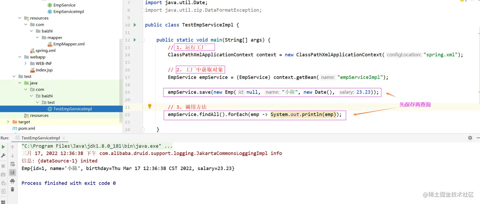The height and width of the screenshot is (204, 480).
Task: Rerun TestEmpServiceImpl with green play icon
Action: (3, 147)
